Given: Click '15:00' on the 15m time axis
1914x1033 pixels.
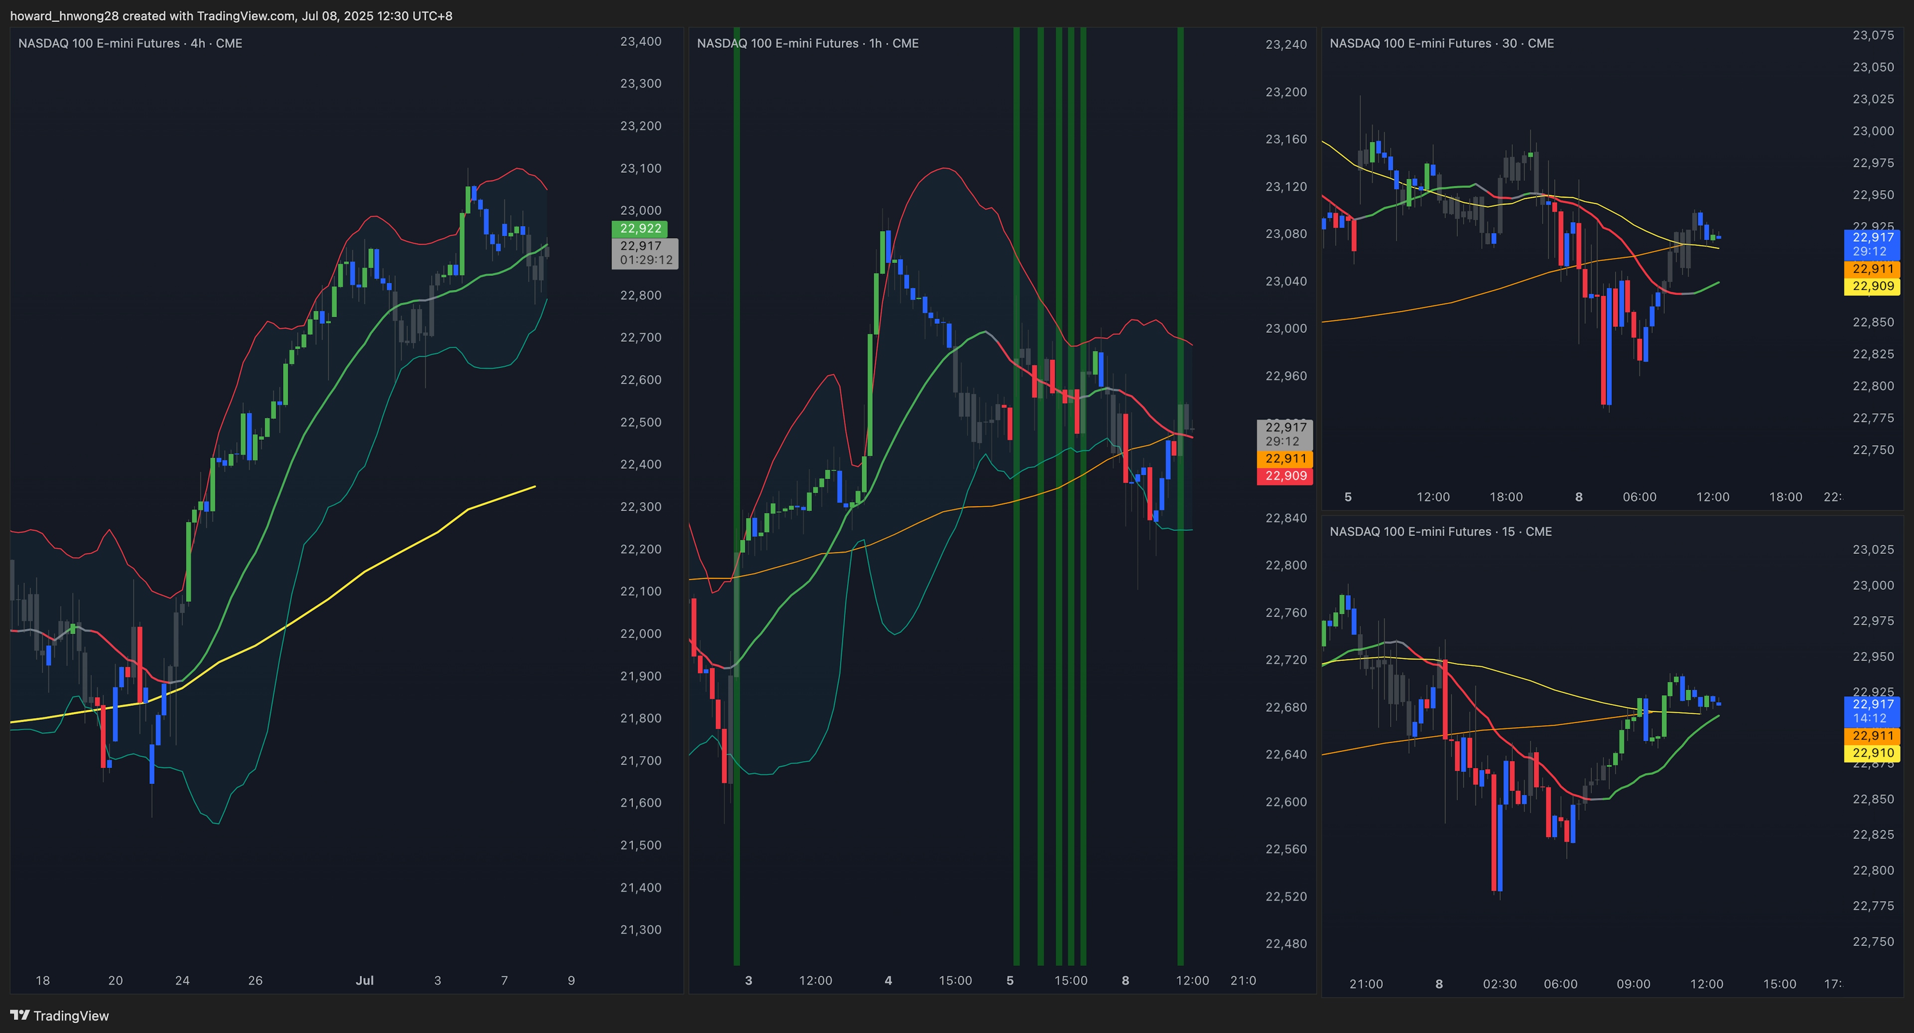Looking at the screenshot, I should [1779, 984].
